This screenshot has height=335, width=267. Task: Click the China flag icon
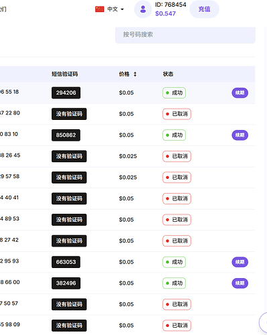[x=99, y=9]
